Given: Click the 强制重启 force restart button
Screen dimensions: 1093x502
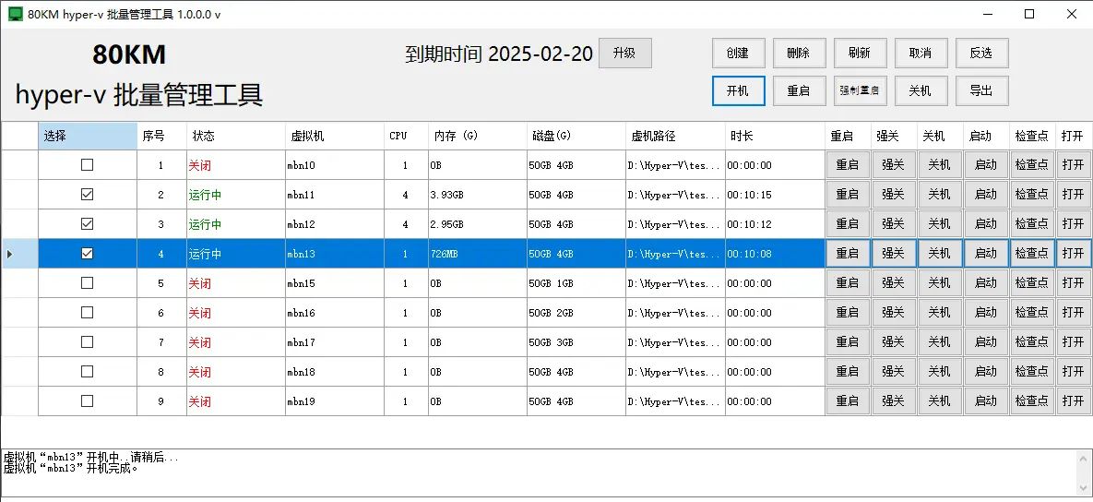Looking at the screenshot, I should click(860, 90).
